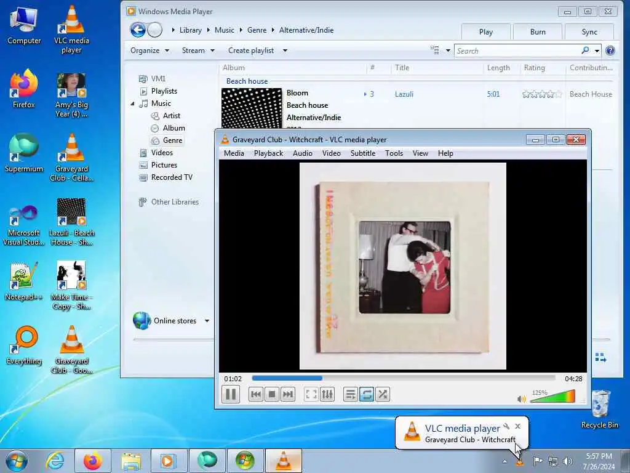Expand the view options dropdown arrow

[x=448, y=51]
